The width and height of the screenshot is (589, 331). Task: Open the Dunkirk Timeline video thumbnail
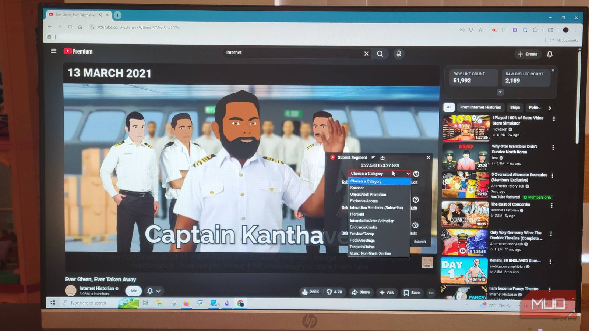(x=465, y=242)
